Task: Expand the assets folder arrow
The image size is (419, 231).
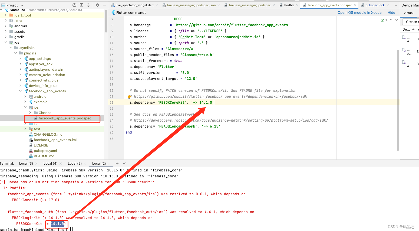Action: [6, 31]
